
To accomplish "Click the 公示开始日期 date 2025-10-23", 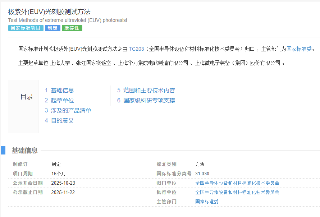I will tap(63, 183).
